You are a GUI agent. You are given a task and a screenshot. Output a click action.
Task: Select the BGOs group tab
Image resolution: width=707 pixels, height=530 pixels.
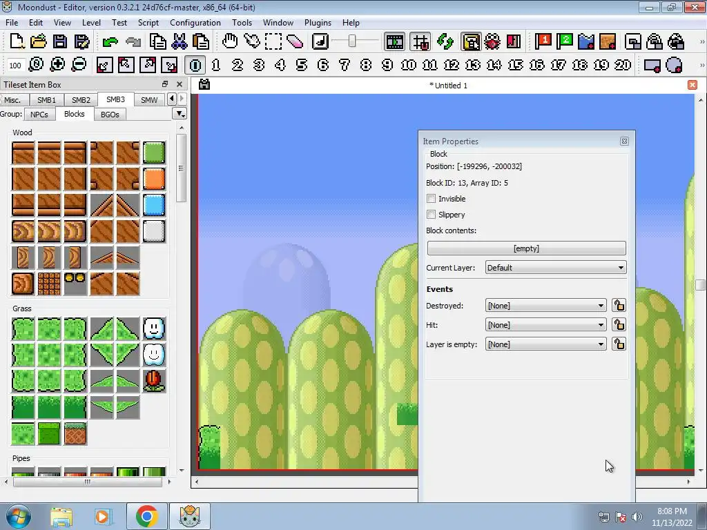coord(110,115)
